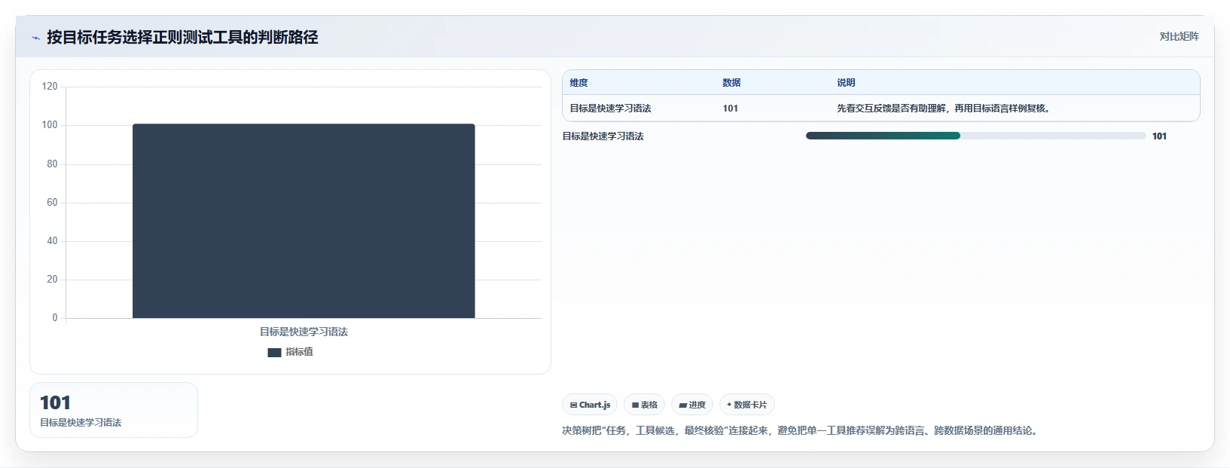The height and width of the screenshot is (468, 1230).
Task: Click the small icon before the page title
Action: [35, 38]
